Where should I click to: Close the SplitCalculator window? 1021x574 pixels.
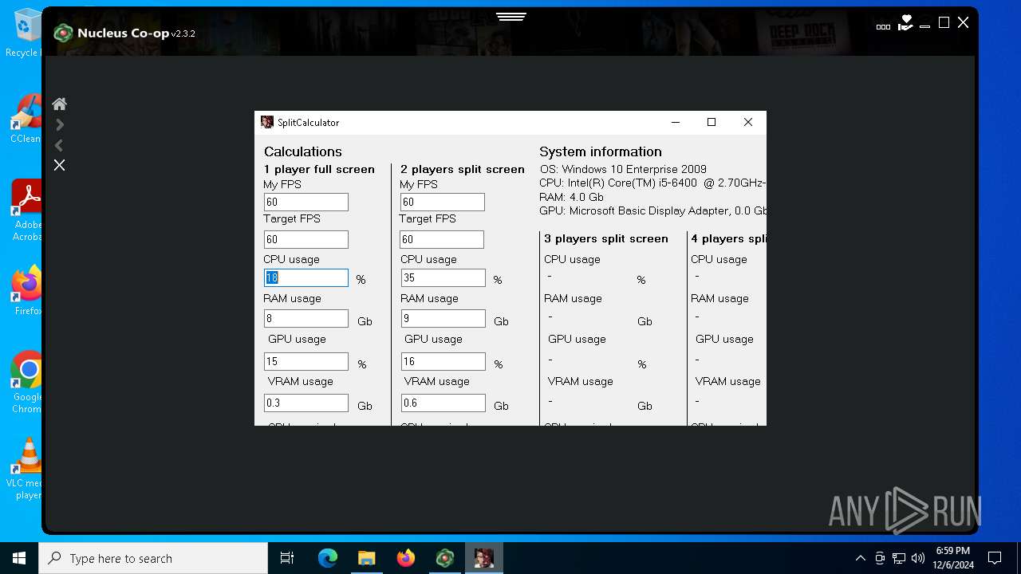pos(748,122)
